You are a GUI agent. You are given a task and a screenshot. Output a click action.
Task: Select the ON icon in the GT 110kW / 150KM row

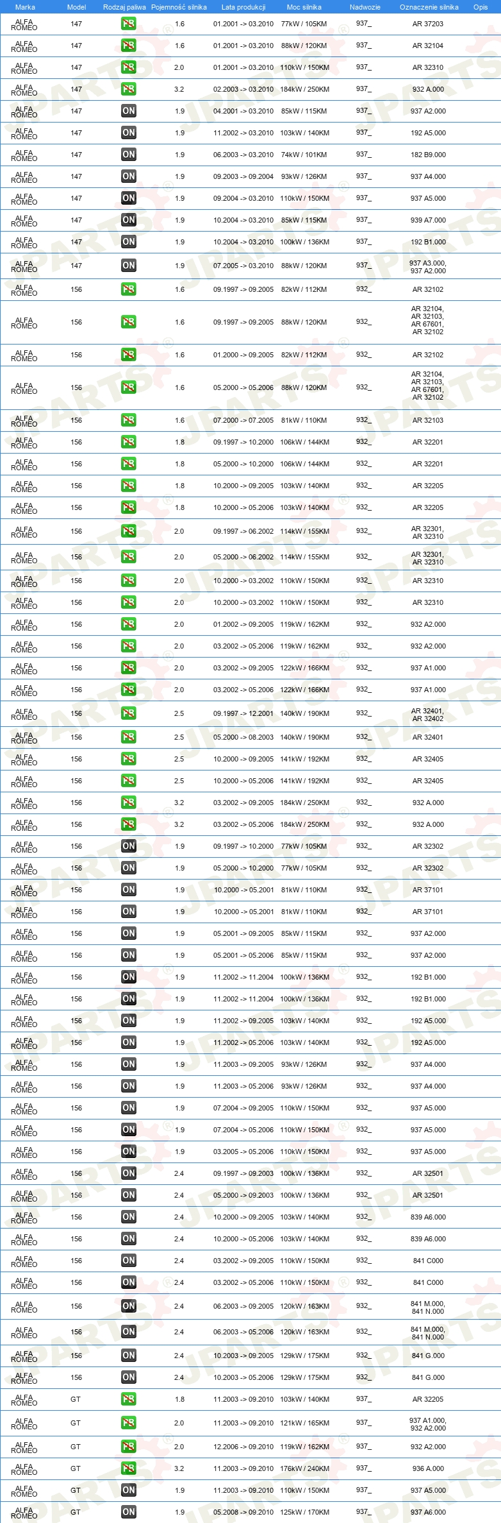click(129, 1490)
